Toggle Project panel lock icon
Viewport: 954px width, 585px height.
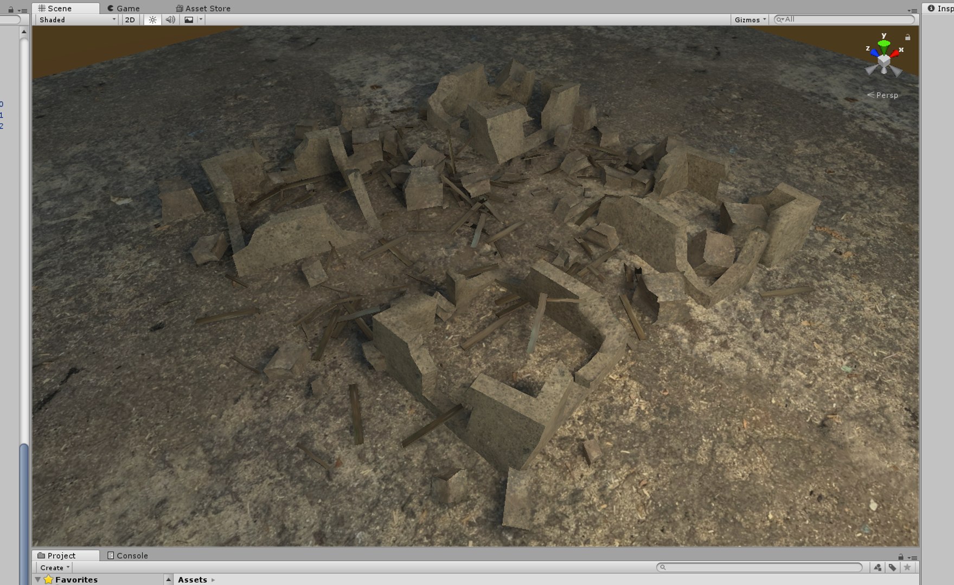click(901, 557)
